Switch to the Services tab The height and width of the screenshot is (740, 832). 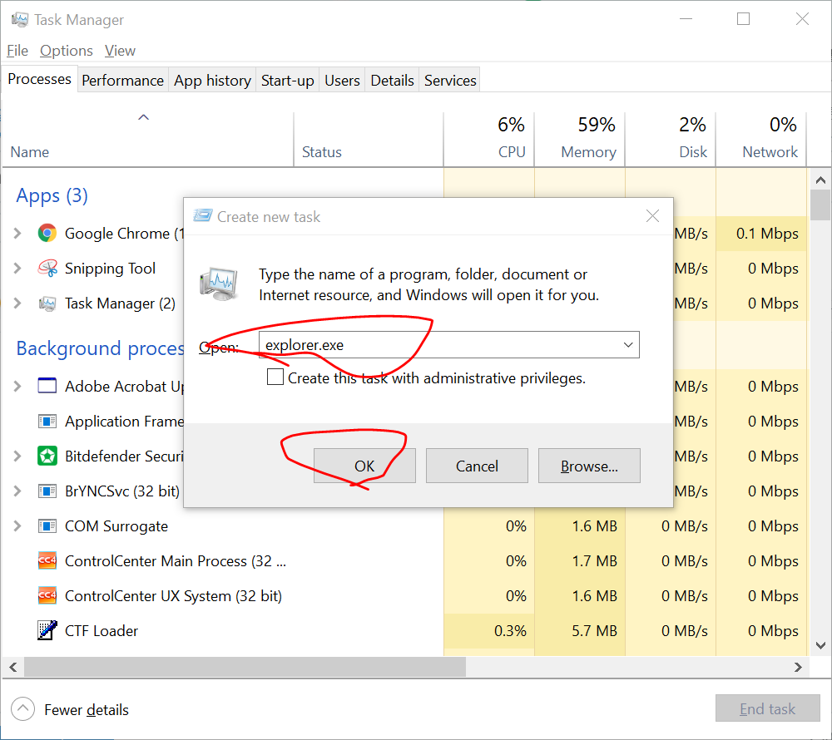tap(450, 80)
